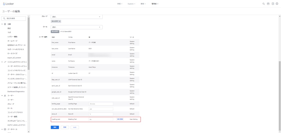The width and height of the screenshot is (281, 133).
Task: Open the Marketplace storefront icon
Action: pyautogui.click(x=268, y=4)
